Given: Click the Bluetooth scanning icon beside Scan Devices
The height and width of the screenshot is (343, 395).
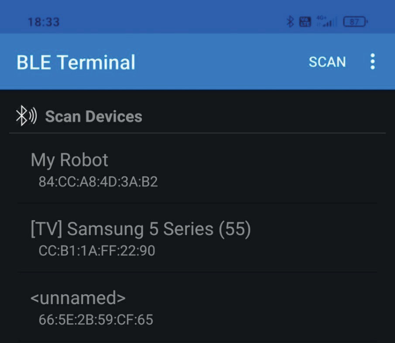Looking at the screenshot, I should 26,116.
